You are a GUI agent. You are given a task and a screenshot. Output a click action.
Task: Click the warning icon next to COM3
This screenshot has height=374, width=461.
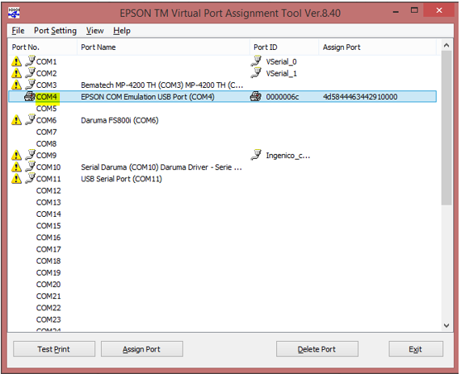pos(16,85)
